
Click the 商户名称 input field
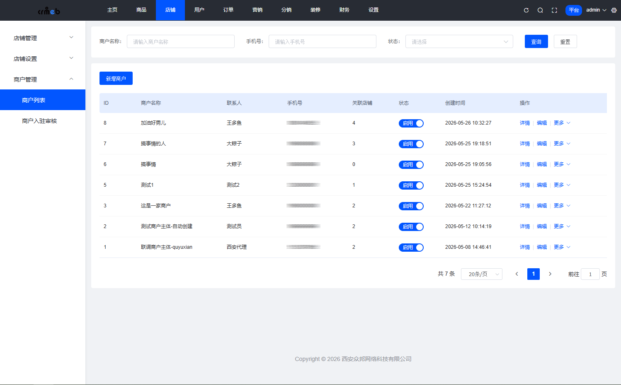(x=181, y=41)
